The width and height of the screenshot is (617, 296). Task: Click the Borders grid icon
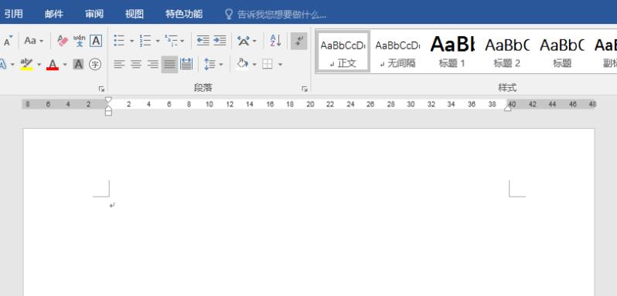point(268,64)
